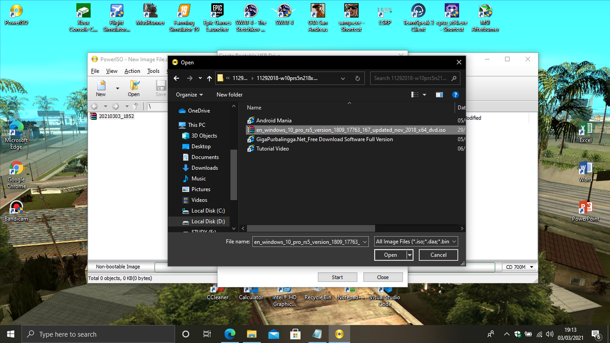The image size is (610, 343).
Task: Launch Bandicam desktop icon
Action: click(x=16, y=211)
